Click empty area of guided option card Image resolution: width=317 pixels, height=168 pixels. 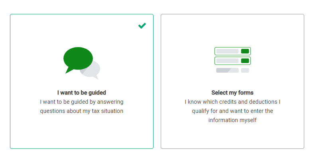pos(82,132)
